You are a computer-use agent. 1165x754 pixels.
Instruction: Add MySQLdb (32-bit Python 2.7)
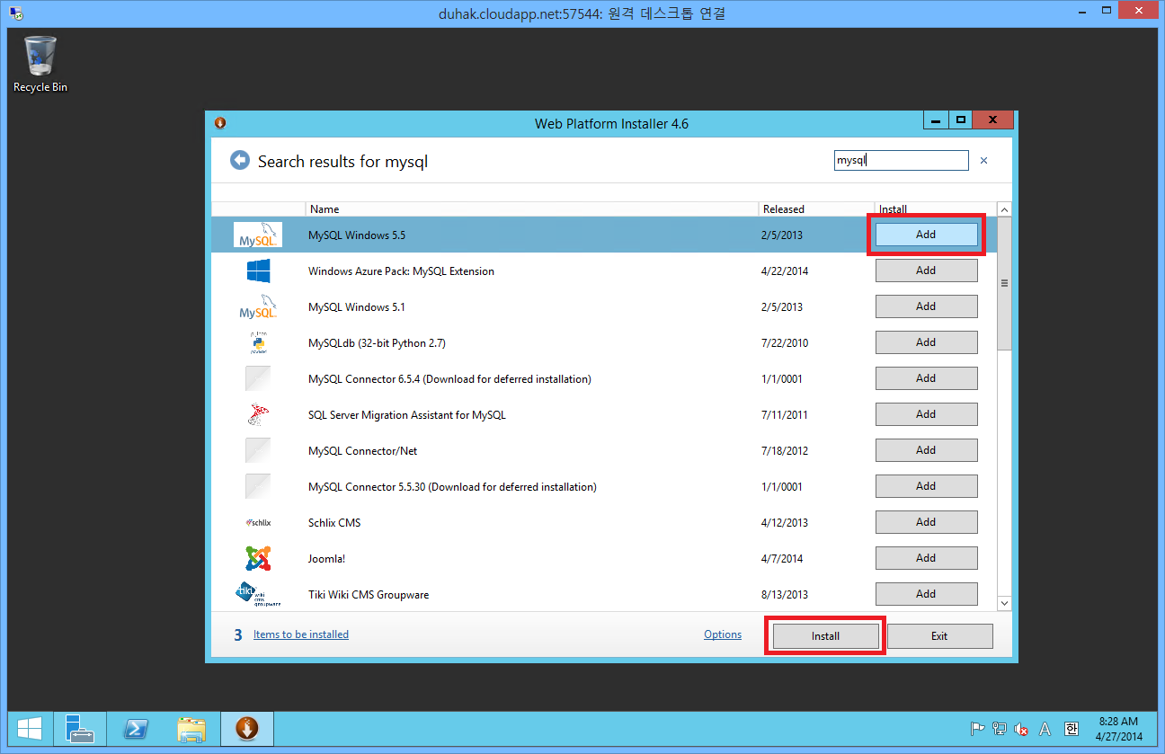click(926, 342)
